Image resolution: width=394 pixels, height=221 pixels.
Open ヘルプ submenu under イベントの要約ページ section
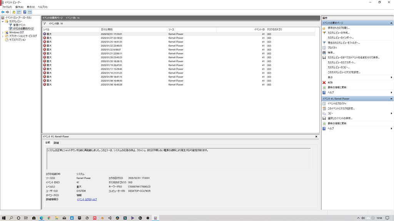tap(357, 92)
